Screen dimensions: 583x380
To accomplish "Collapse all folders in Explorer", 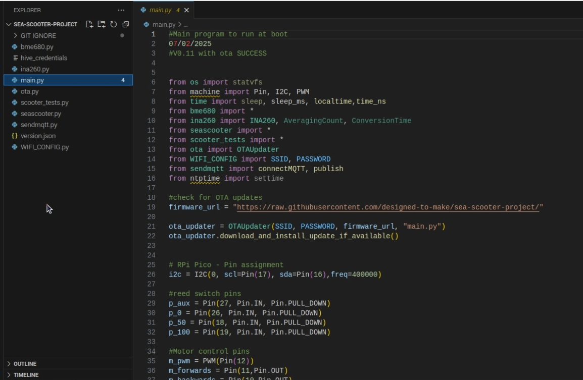I will pos(126,24).
